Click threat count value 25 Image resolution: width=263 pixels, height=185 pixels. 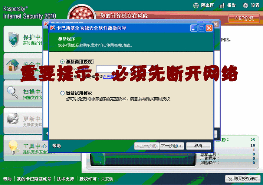click(x=253, y=140)
